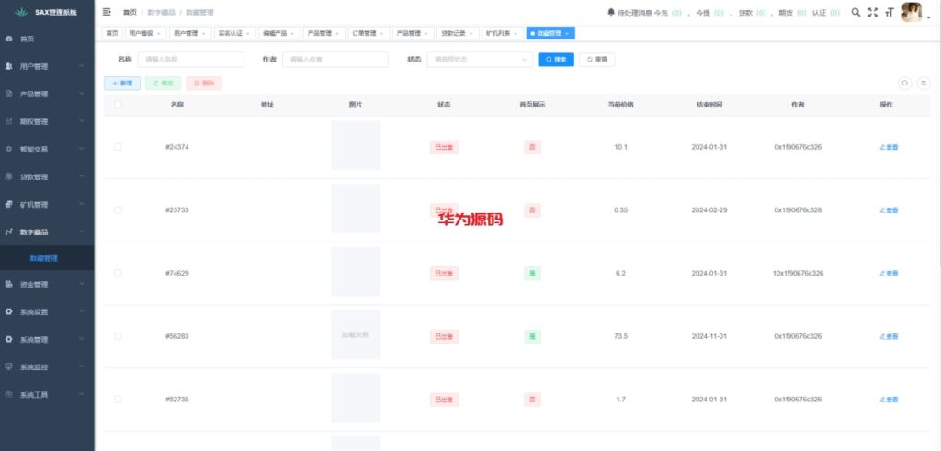Click the 当前价格 column header
The height and width of the screenshot is (451, 941).
(620, 105)
